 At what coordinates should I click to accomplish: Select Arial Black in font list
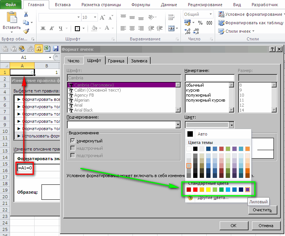121,110
